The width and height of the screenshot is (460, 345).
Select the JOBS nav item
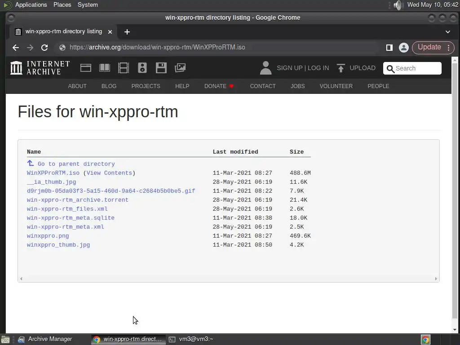[x=297, y=86]
